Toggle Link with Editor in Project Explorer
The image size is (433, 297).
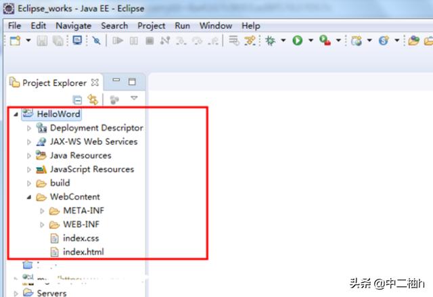click(x=93, y=99)
